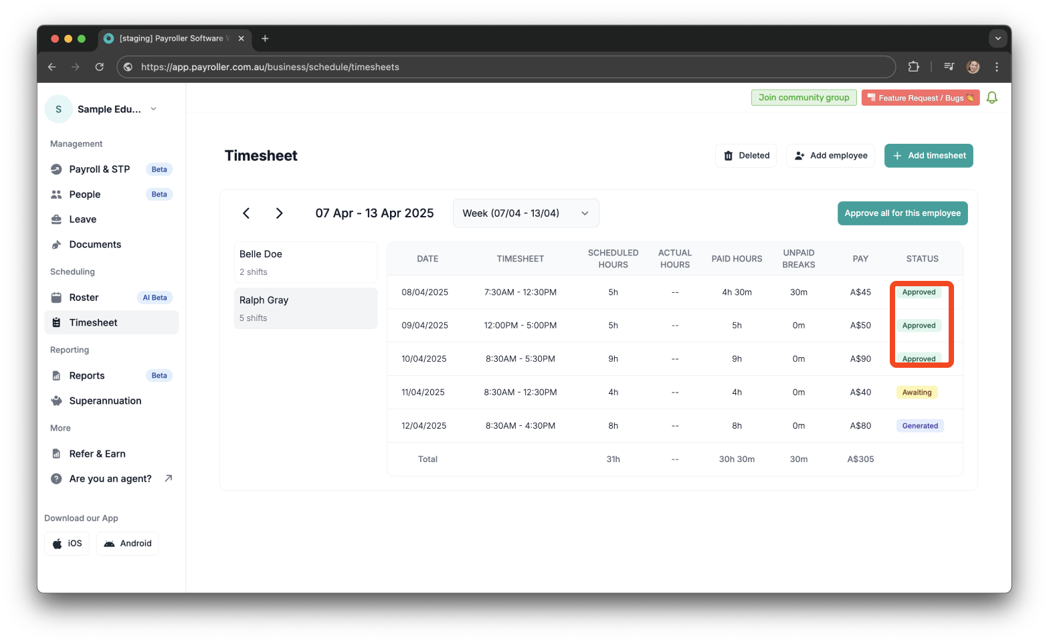This screenshot has height=642, width=1049.
Task: Click Approve all for this employee
Action: (x=902, y=213)
